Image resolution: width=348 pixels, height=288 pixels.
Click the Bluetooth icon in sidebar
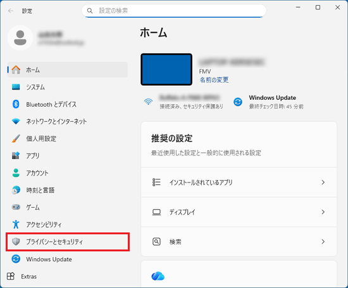16,104
